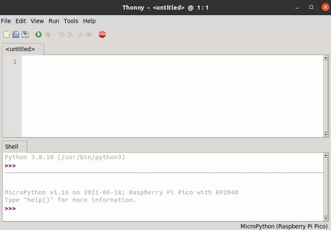Open the Tools menu
Image resolution: width=331 pixels, height=230 pixels.
point(71,21)
